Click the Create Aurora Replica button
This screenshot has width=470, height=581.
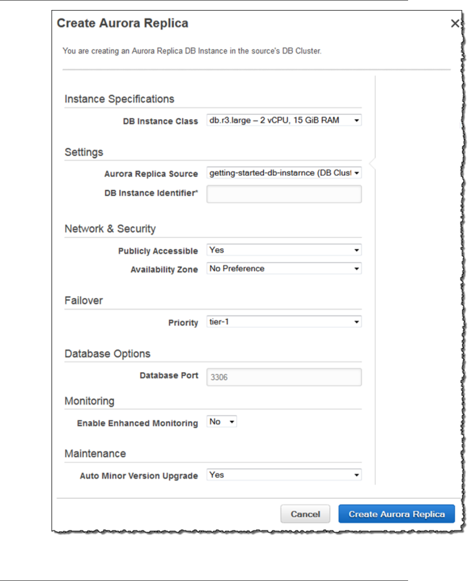[396, 514]
